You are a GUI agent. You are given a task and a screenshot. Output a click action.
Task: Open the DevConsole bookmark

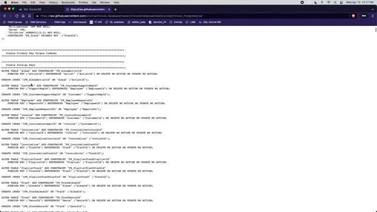(x=77, y=22)
